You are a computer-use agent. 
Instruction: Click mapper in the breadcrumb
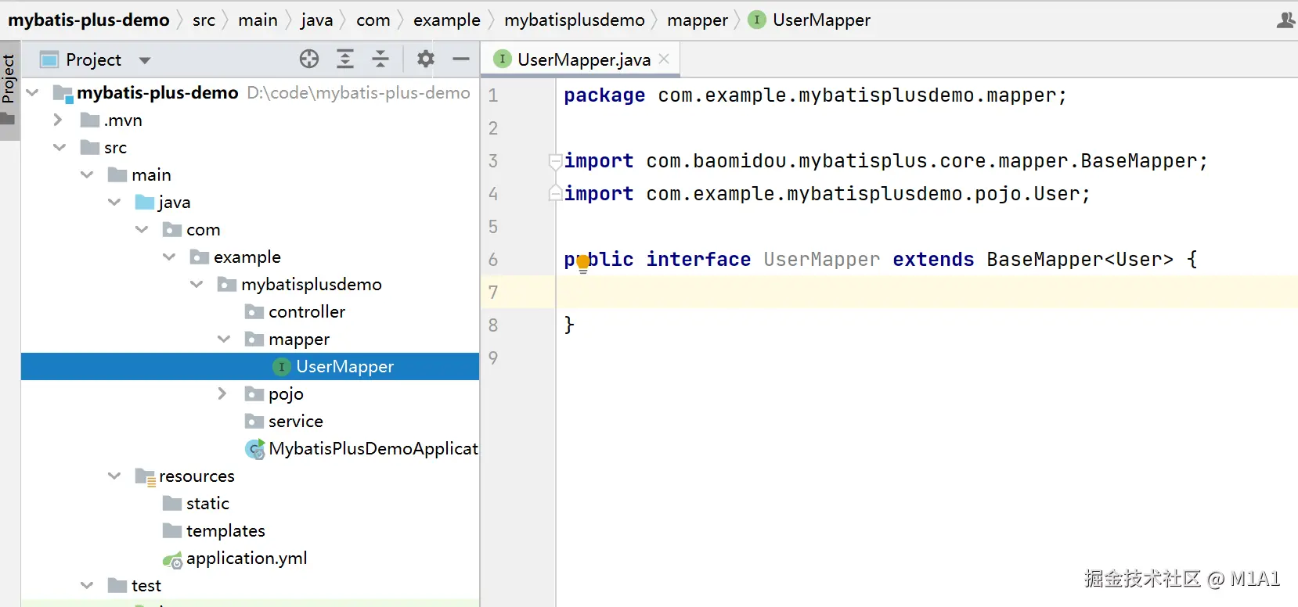click(x=698, y=20)
